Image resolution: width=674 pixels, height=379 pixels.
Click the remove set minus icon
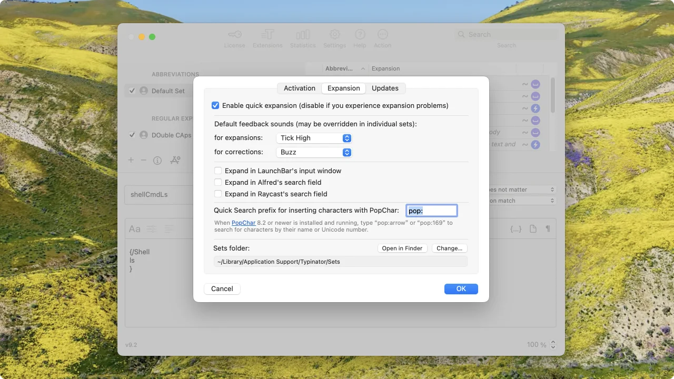[143, 160]
